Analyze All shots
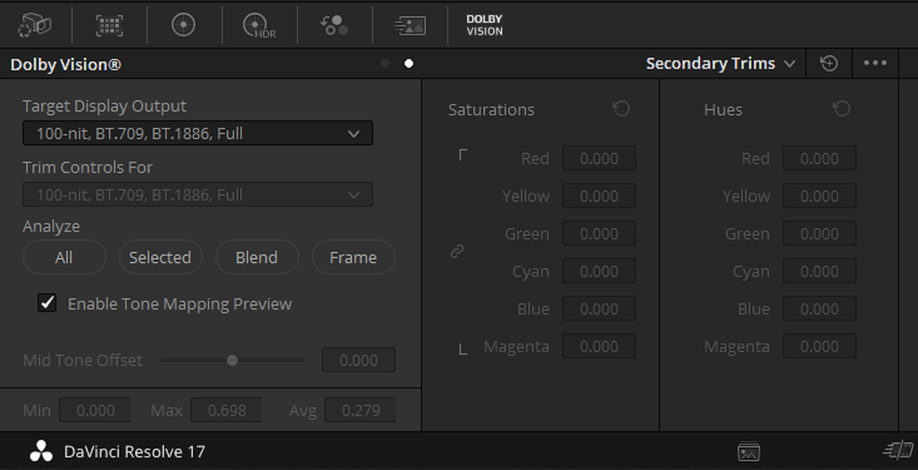This screenshot has height=470, width=918. [65, 257]
